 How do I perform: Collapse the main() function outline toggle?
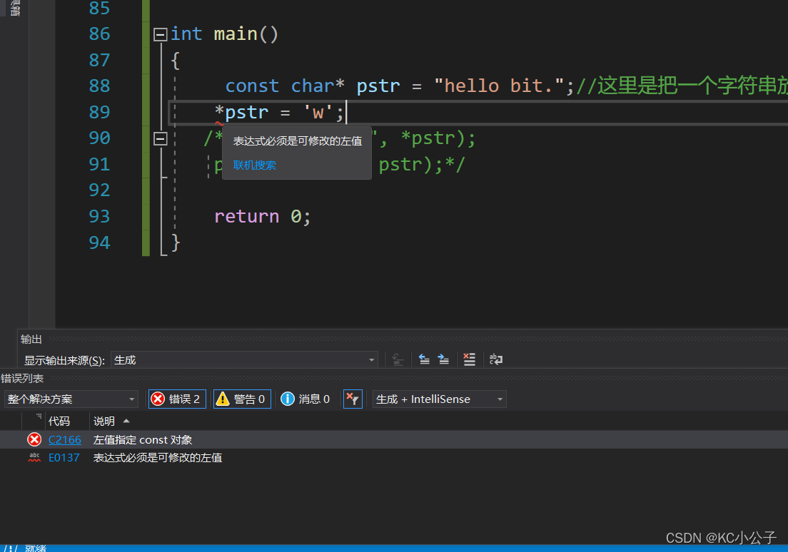(161, 34)
